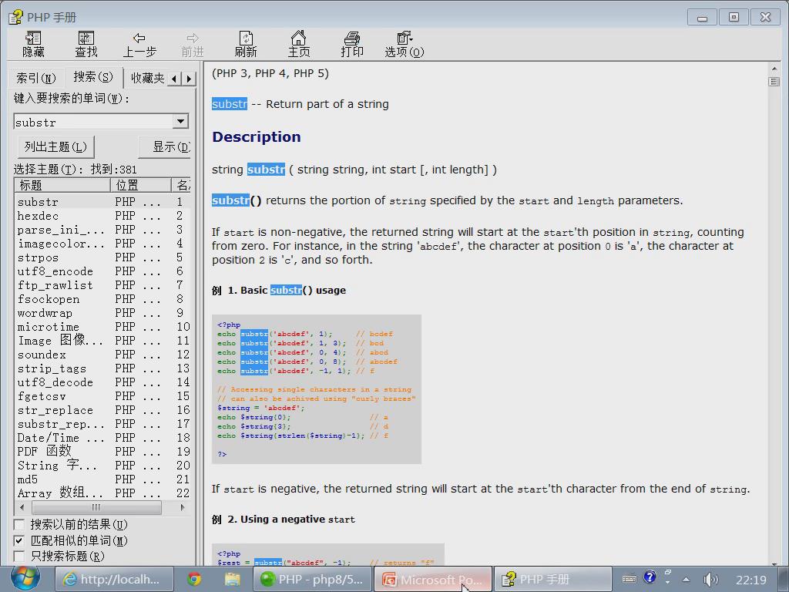The image size is (789, 592).
Task: Switch to the PHP - php8 taskbar window
Action: coord(312,580)
